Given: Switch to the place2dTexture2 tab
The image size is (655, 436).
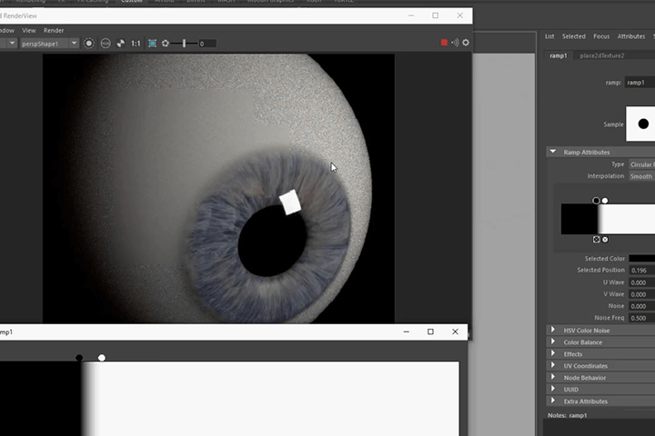Looking at the screenshot, I should pyautogui.click(x=602, y=55).
